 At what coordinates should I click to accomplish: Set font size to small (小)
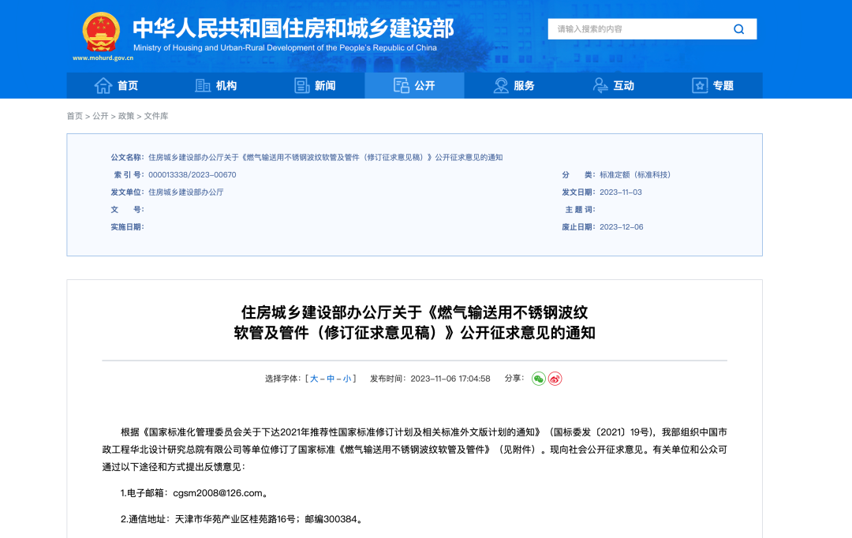coord(347,379)
